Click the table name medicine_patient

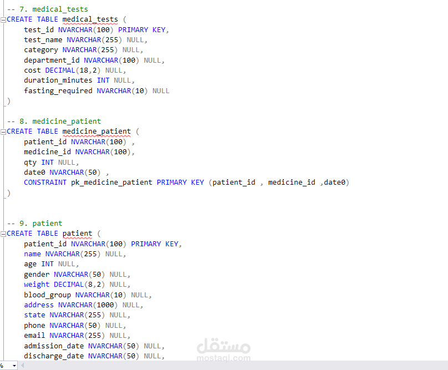(96, 131)
